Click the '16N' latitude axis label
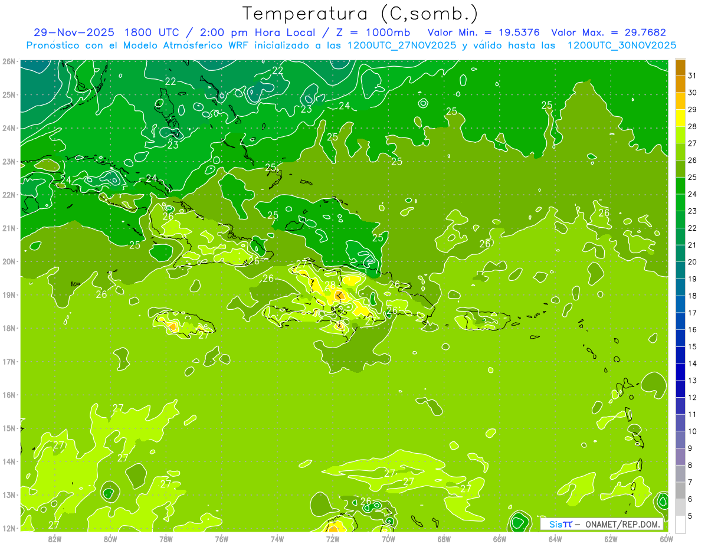The width and height of the screenshot is (708, 547). 9,395
